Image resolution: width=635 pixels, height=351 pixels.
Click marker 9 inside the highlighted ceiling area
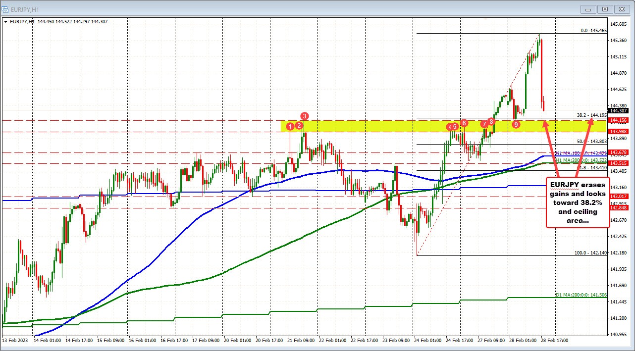click(515, 125)
